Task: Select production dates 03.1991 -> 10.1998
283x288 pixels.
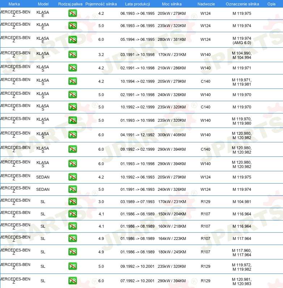Action: [138, 55]
